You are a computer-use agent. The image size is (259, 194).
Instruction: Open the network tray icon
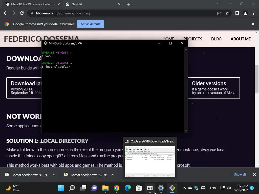click(x=223, y=188)
